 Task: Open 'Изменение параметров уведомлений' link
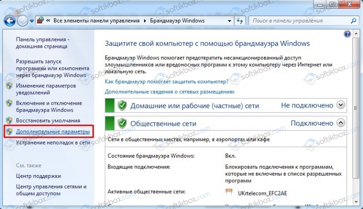coord(46,89)
